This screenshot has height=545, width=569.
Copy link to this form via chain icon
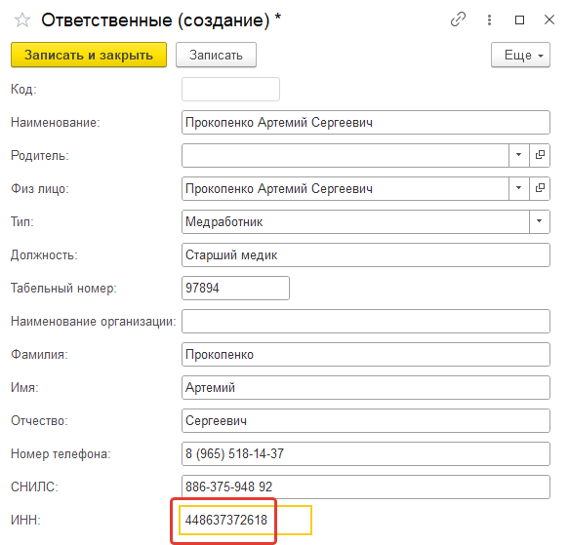(x=458, y=19)
